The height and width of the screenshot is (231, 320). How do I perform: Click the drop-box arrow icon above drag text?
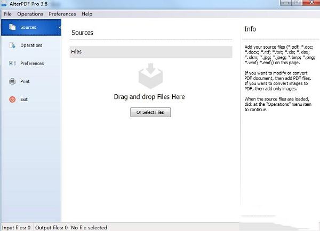(x=150, y=76)
